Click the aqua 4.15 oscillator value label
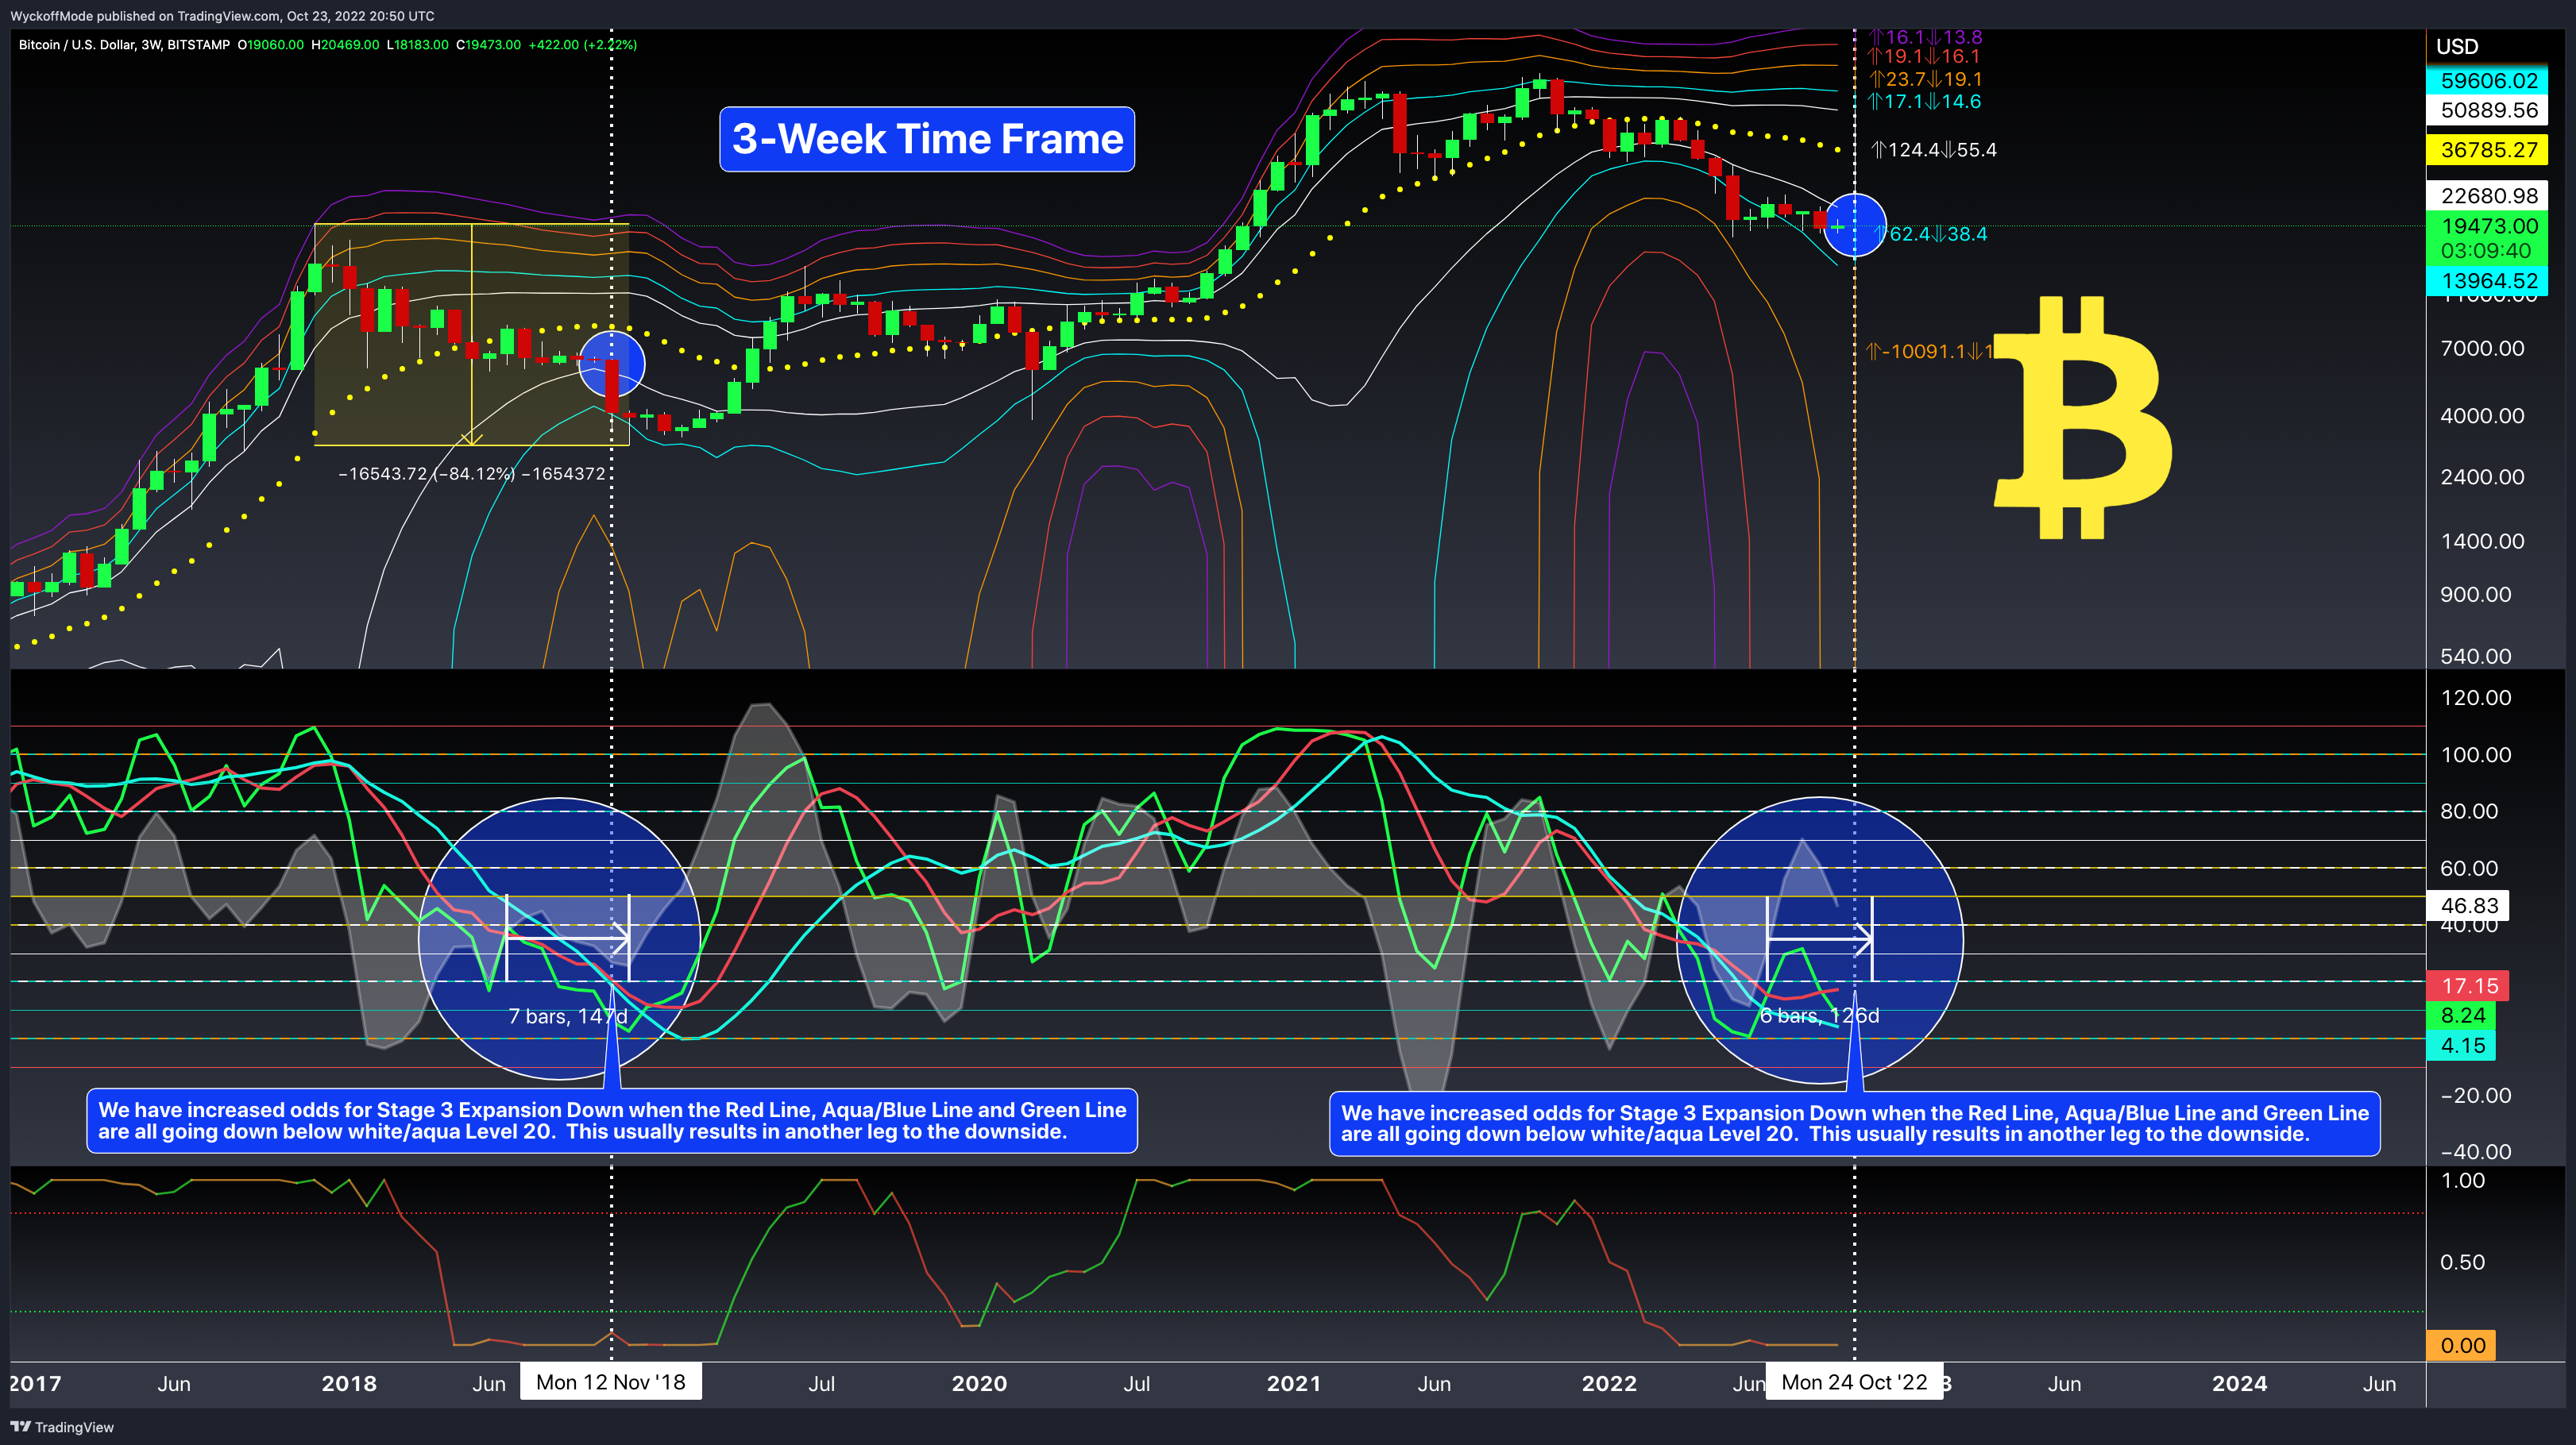2576x1445 pixels. point(2461,1046)
